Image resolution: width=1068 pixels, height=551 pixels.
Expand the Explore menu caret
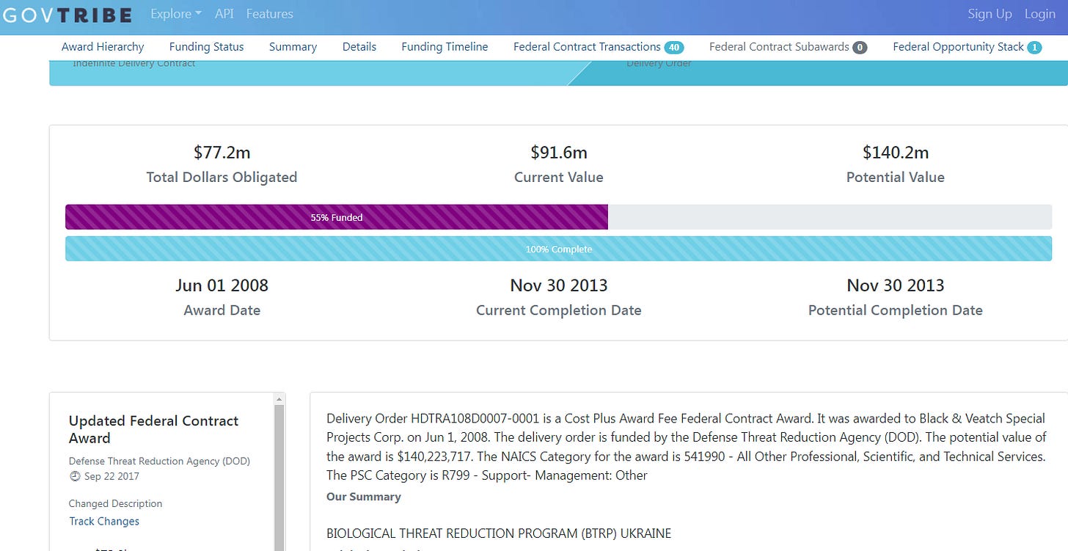199,15
